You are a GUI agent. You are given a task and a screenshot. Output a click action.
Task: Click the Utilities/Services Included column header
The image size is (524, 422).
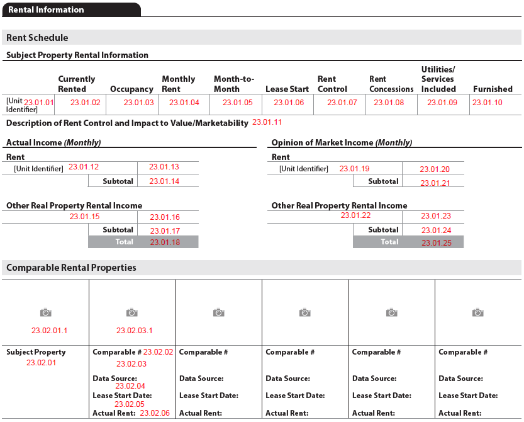pos(438,79)
